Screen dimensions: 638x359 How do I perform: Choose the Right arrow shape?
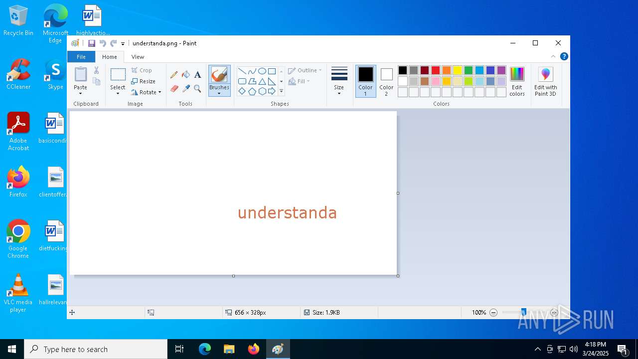point(272,91)
